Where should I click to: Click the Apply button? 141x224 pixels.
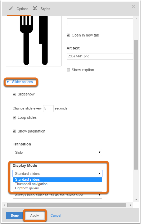35,216
